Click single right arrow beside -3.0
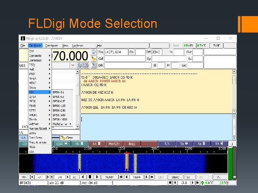The image size is (258, 193). coord(192,183)
